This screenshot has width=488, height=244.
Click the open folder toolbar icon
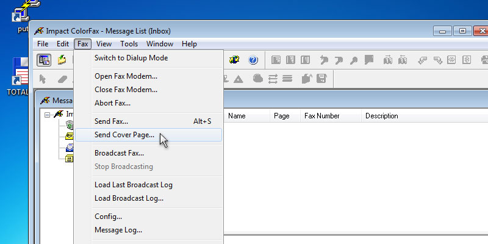[x=62, y=60]
